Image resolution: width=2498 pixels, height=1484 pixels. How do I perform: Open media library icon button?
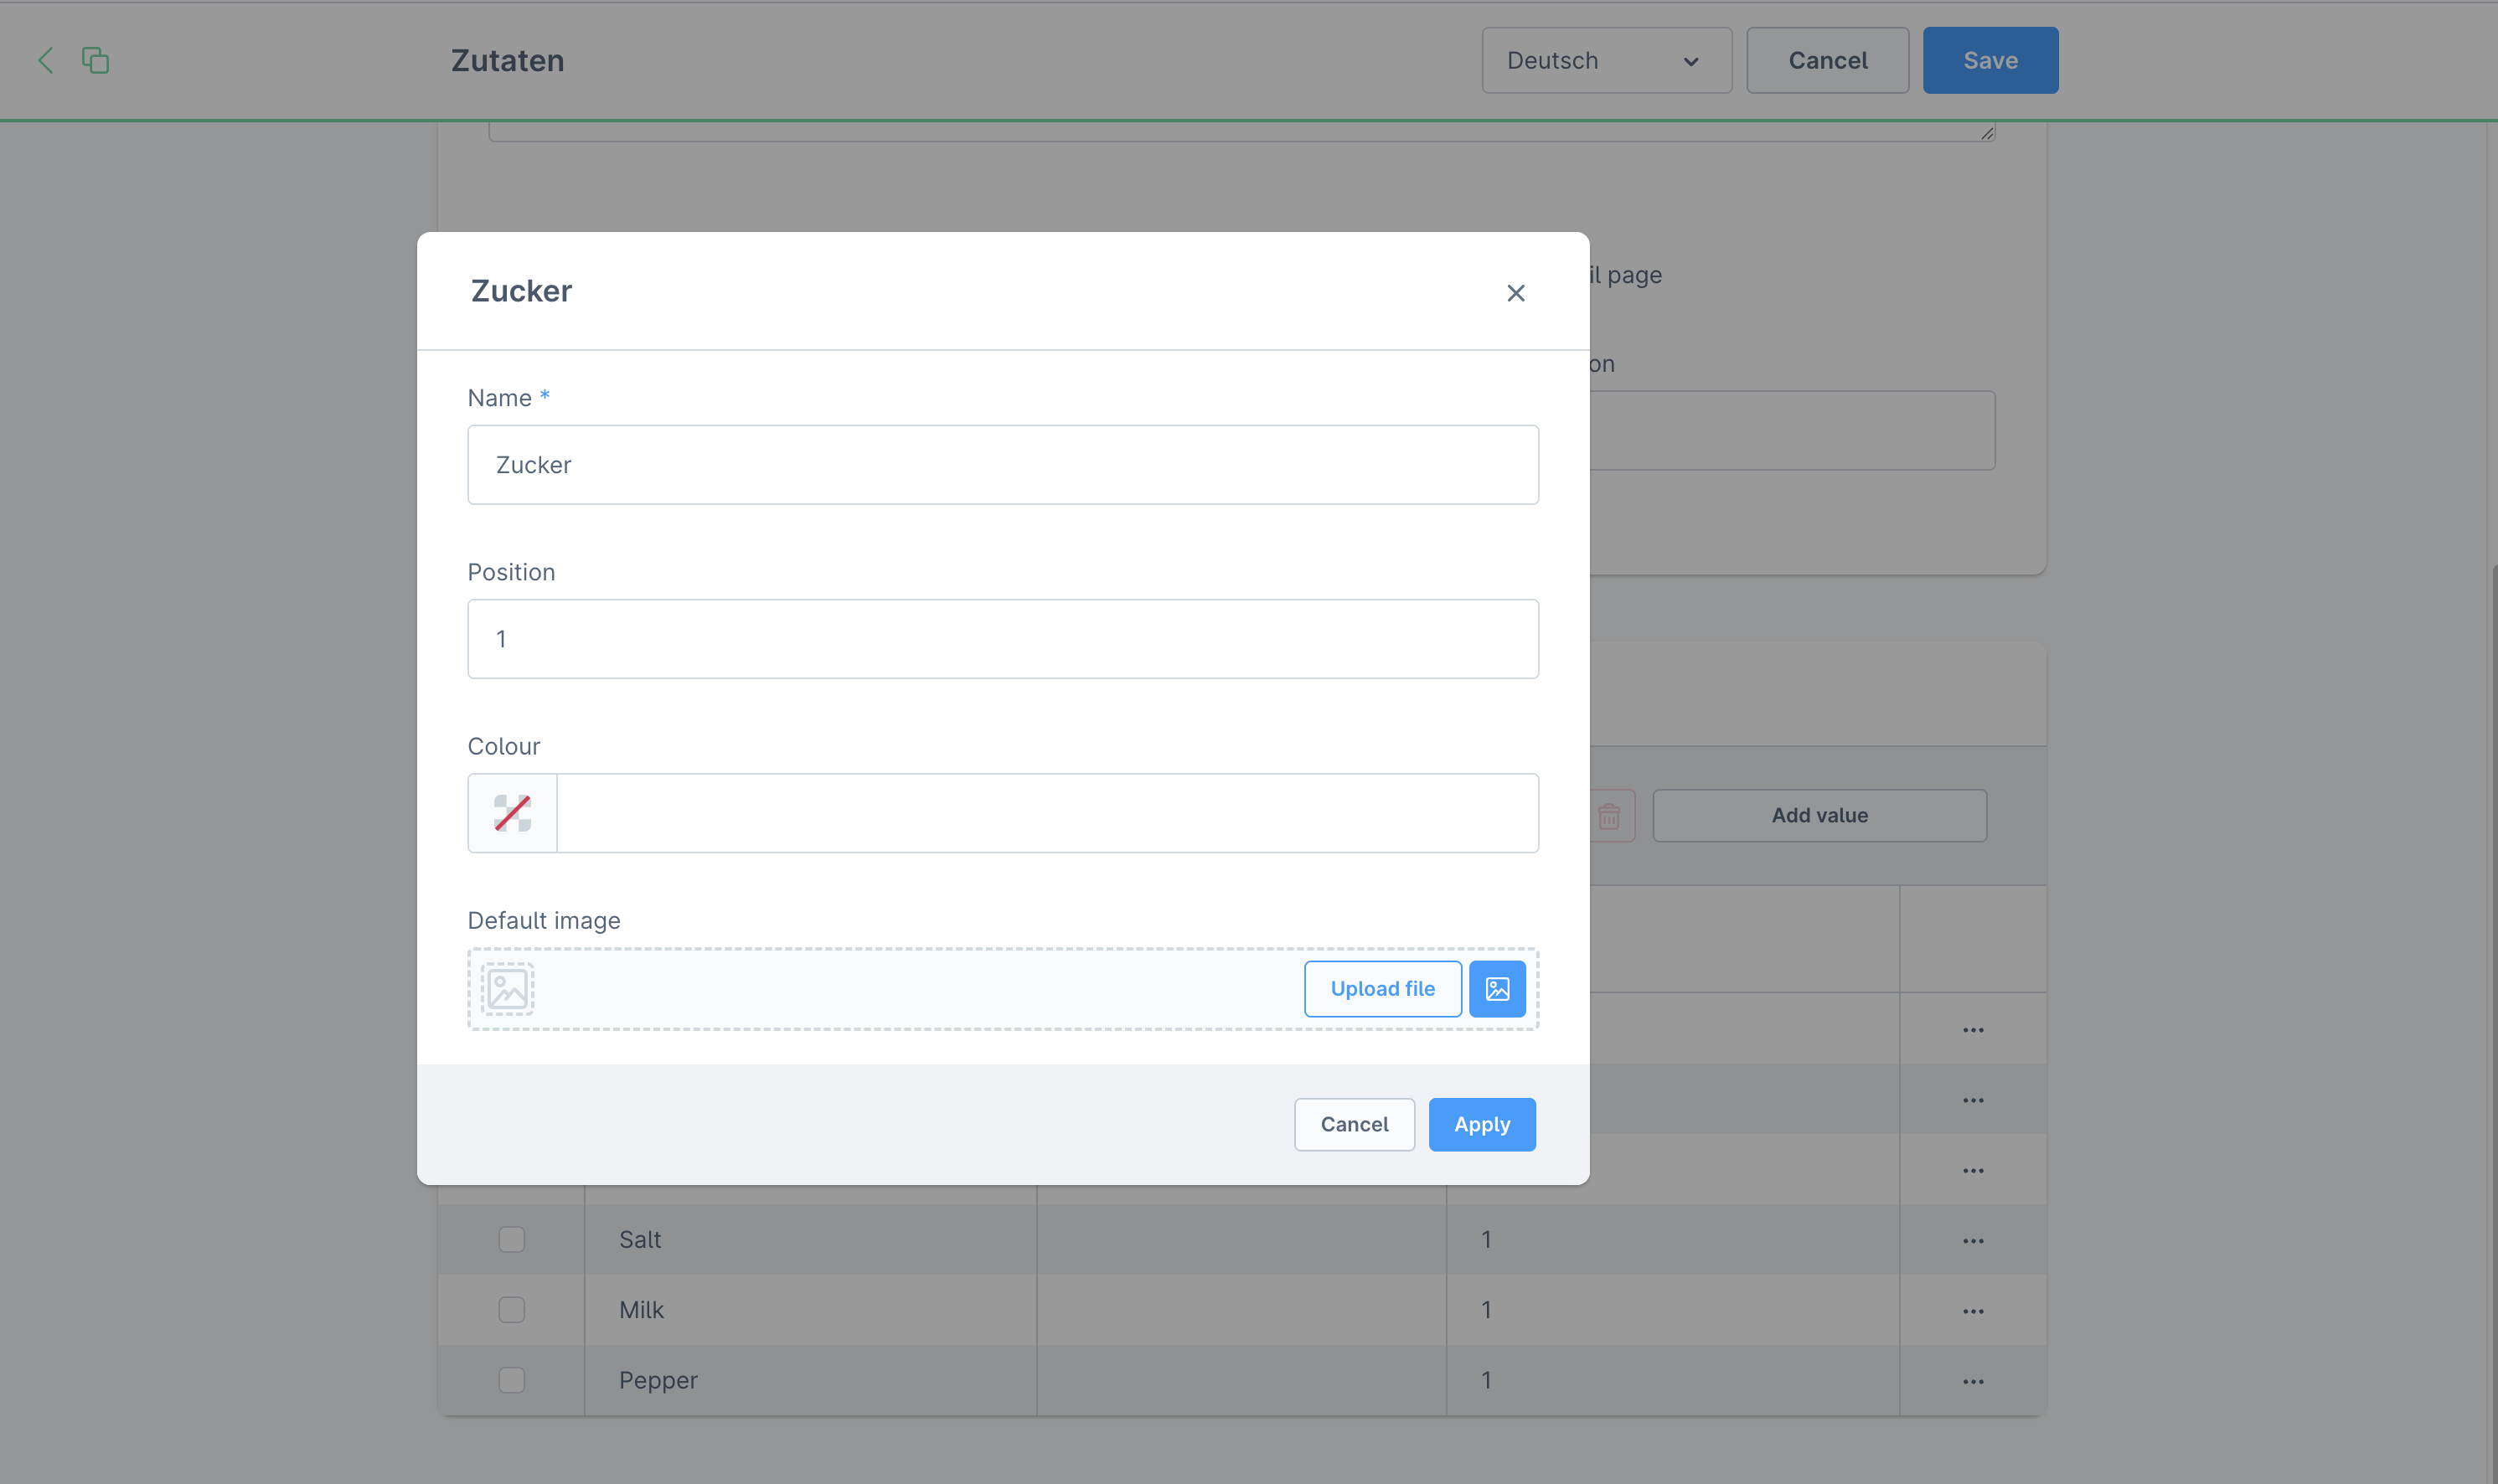coord(1497,989)
